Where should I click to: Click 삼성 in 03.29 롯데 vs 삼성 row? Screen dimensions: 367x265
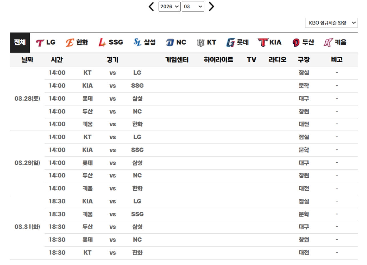137,163
